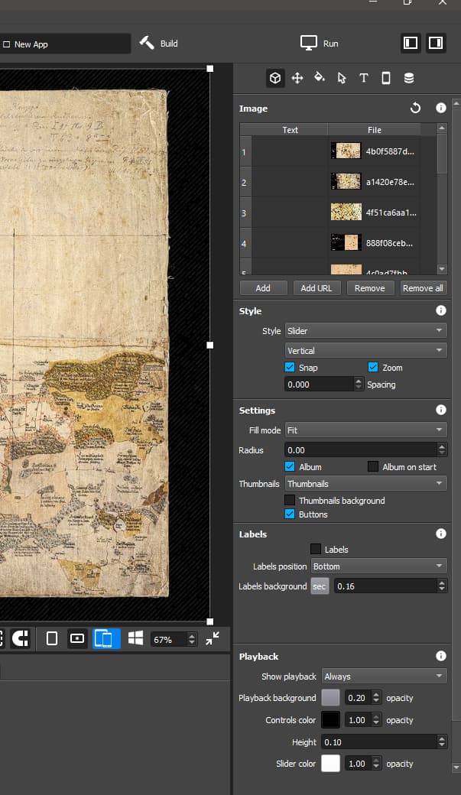Open the Vertical orientation dropdown

coord(365,350)
